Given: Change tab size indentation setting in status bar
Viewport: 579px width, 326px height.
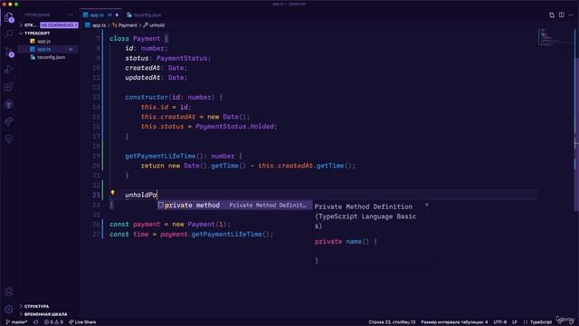Looking at the screenshot, I should pyautogui.click(x=454, y=322).
